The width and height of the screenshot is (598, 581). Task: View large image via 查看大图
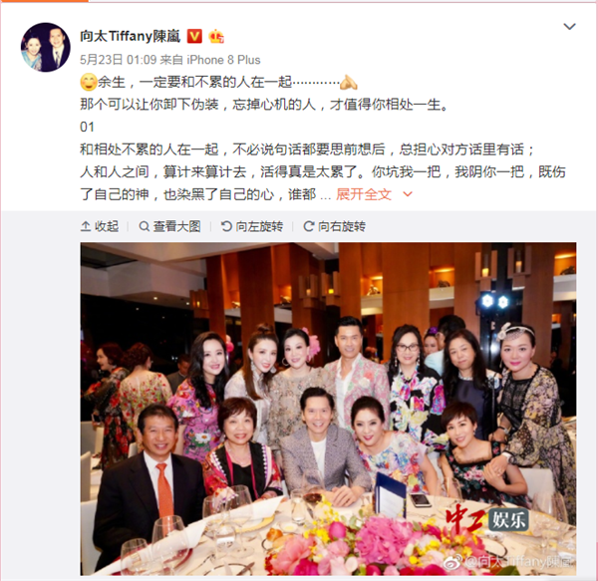(x=169, y=226)
